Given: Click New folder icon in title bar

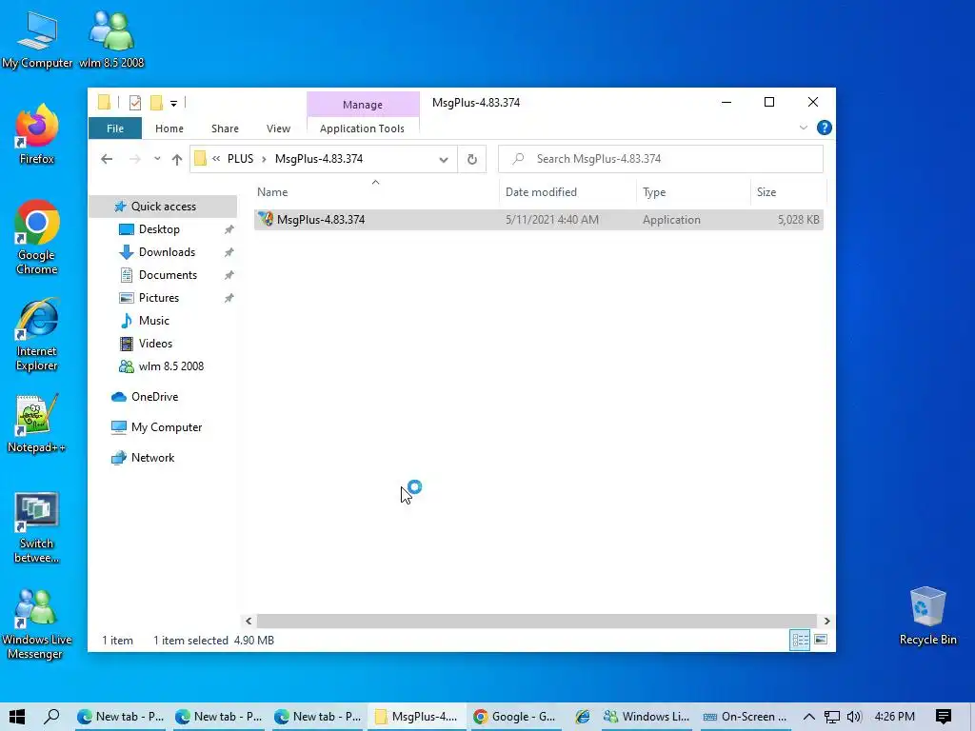Looking at the screenshot, I should [156, 103].
